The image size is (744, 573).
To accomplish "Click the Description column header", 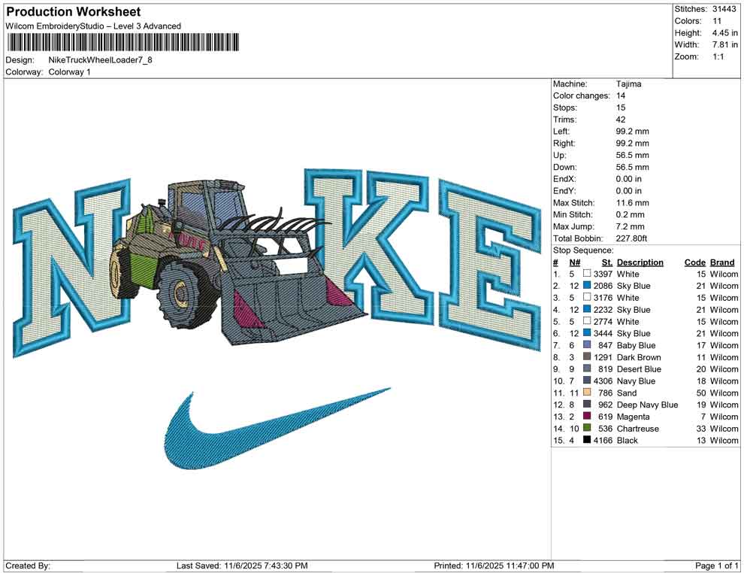I will pos(640,262).
